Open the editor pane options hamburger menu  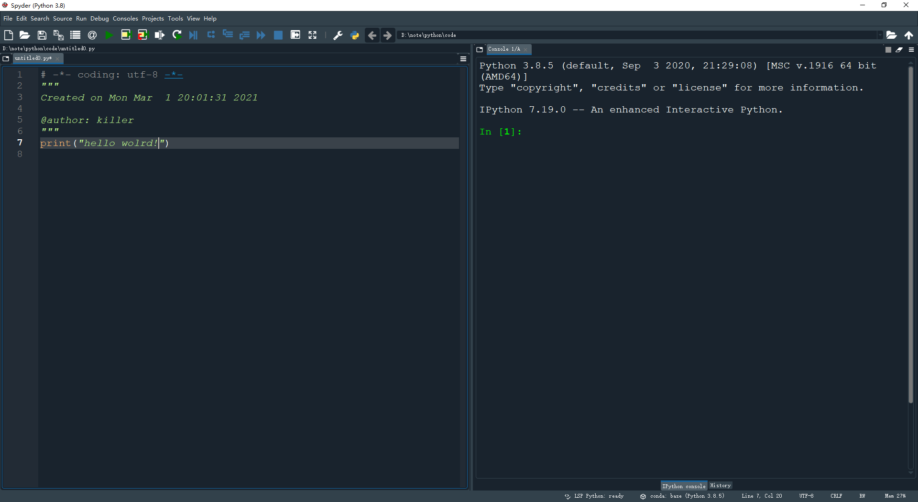point(463,59)
